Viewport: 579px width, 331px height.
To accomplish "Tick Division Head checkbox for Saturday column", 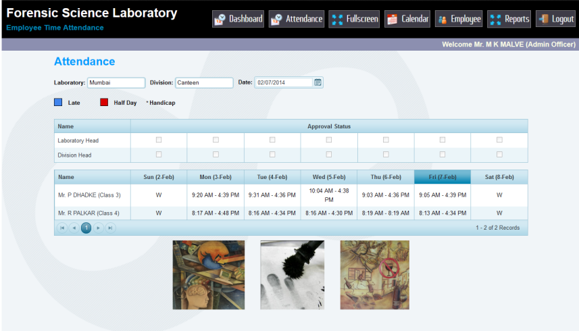I will point(499,155).
